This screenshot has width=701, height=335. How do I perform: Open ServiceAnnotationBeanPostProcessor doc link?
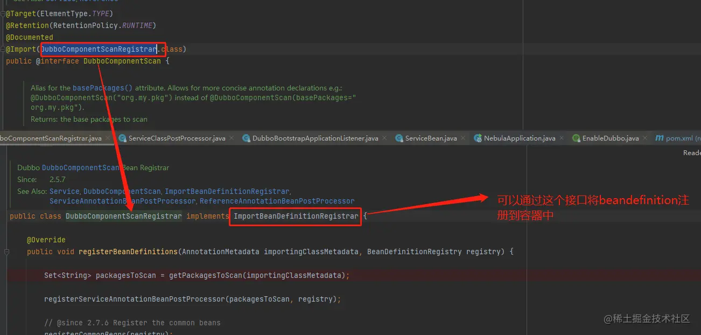tap(123, 201)
